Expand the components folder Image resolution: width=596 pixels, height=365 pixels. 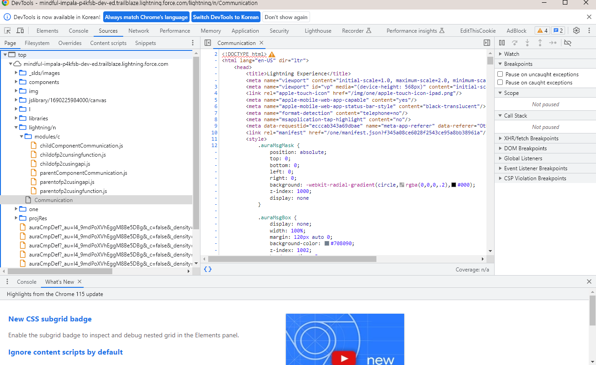coord(16,82)
